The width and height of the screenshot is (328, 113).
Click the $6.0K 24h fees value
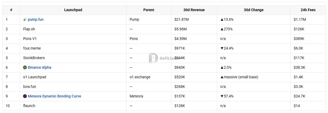pos(298,48)
